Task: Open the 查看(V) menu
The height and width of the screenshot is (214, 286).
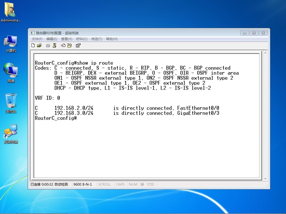Action: (x=66, y=39)
